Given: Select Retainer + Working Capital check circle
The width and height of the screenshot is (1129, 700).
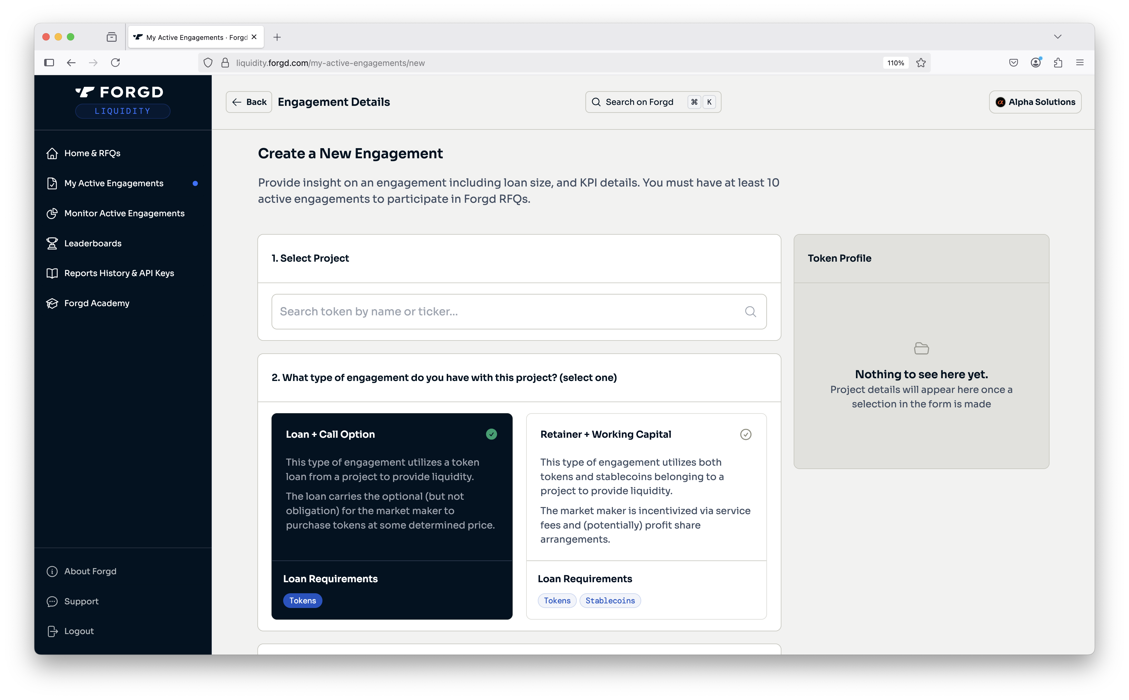Looking at the screenshot, I should (x=745, y=434).
